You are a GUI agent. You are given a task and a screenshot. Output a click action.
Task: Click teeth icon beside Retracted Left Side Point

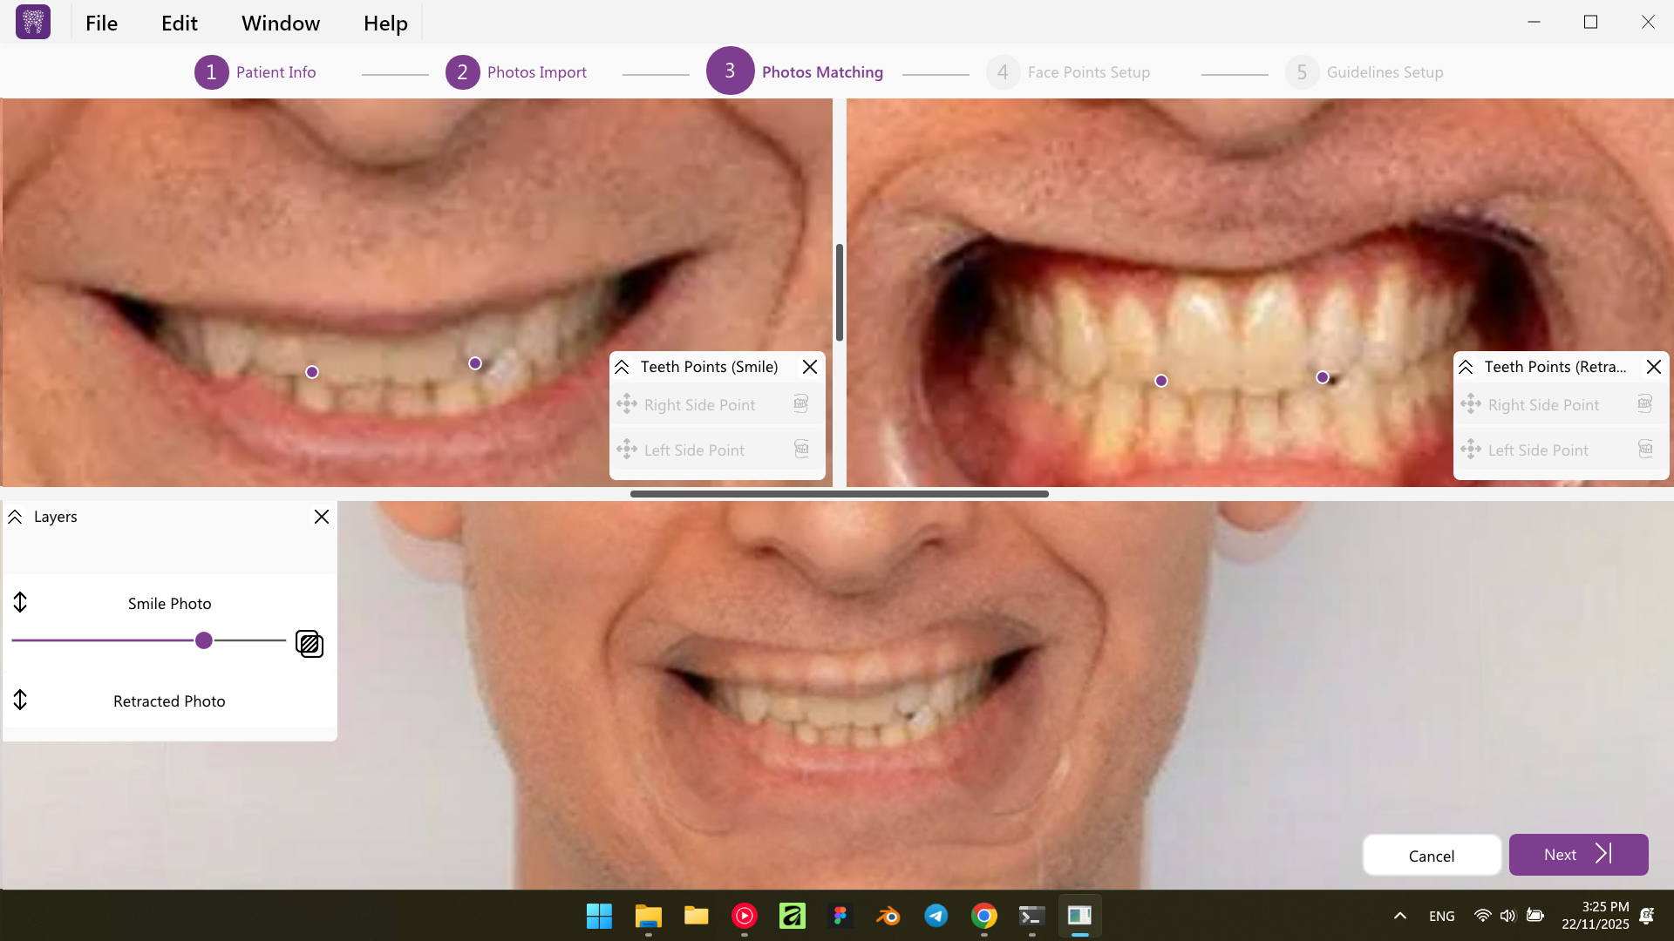pos(1644,450)
